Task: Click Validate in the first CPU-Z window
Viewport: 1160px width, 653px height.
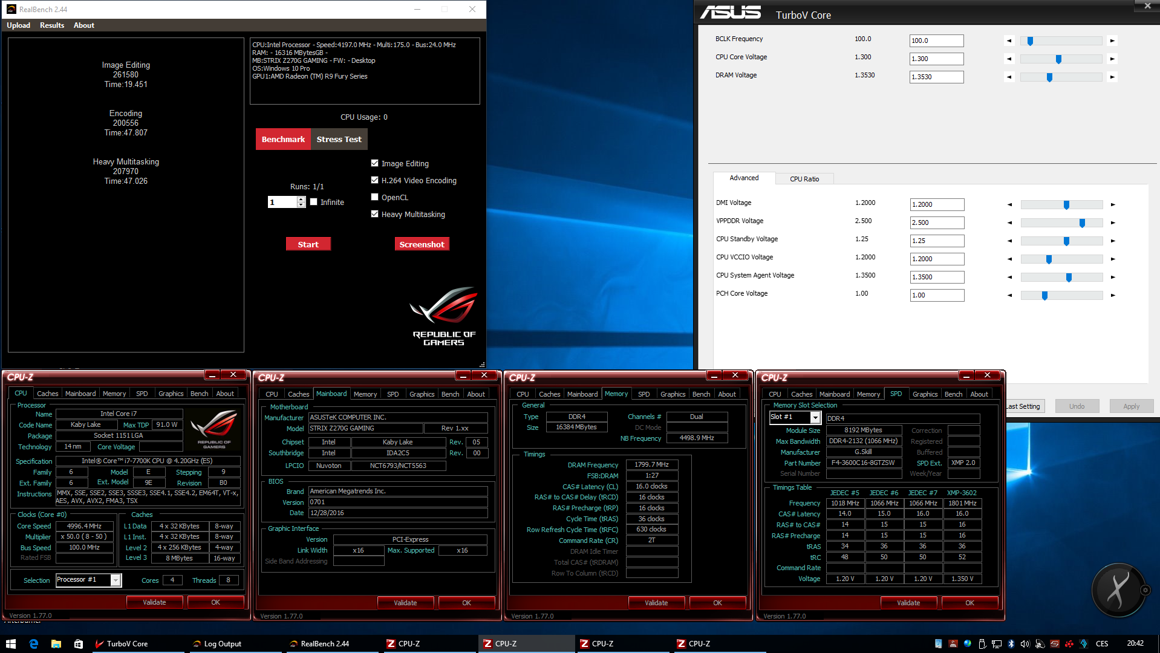Action: 154,602
